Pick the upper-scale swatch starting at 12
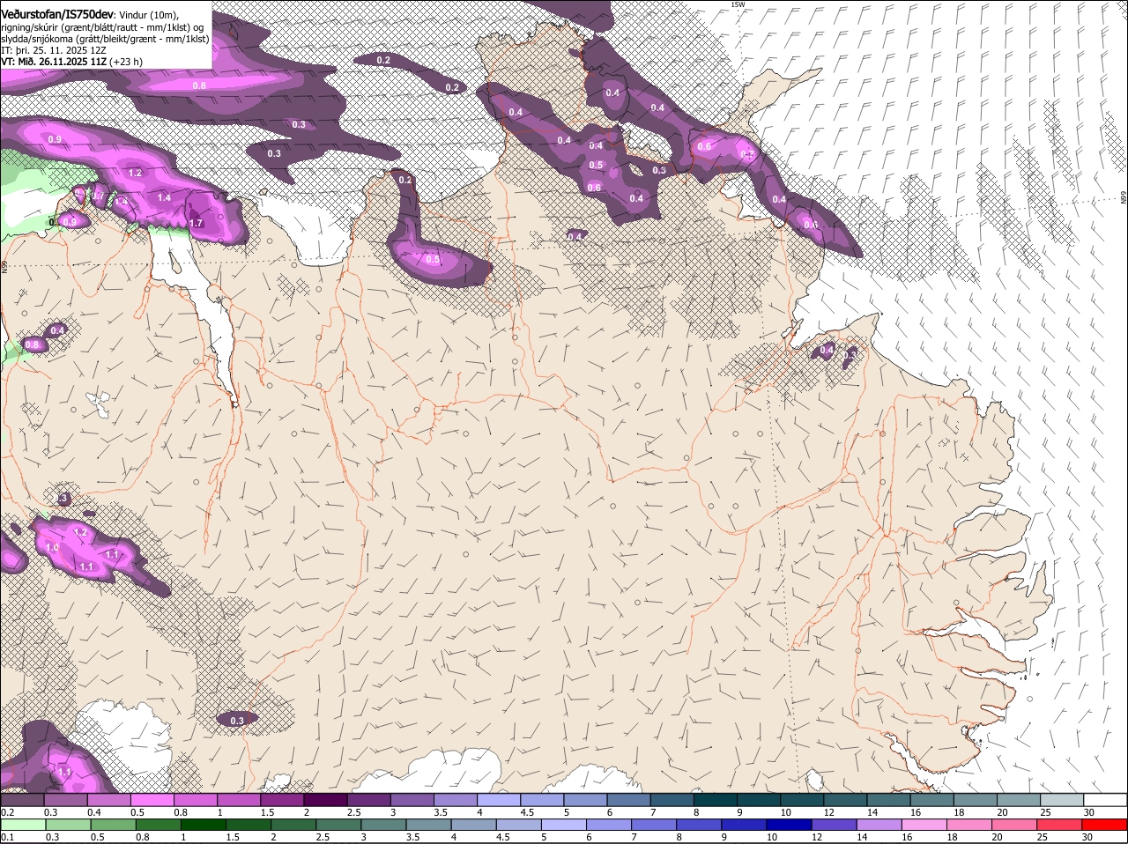 pyautogui.click(x=846, y=800)
